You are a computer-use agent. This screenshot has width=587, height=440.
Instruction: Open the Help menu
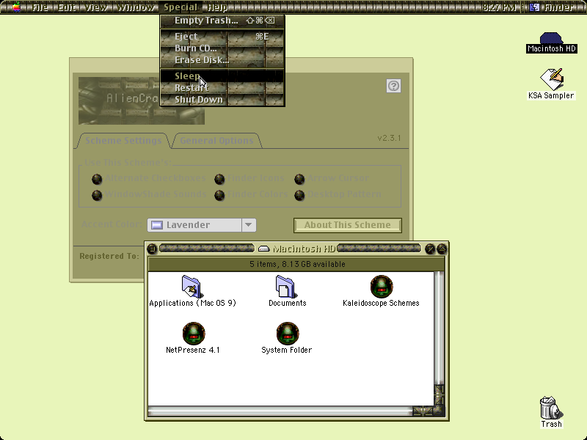coord(217,7)
